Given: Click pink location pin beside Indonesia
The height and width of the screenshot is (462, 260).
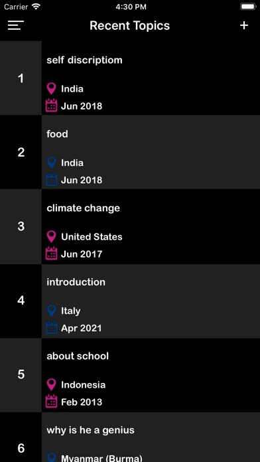Looking at the screenshot, I should tap(51, 384).
